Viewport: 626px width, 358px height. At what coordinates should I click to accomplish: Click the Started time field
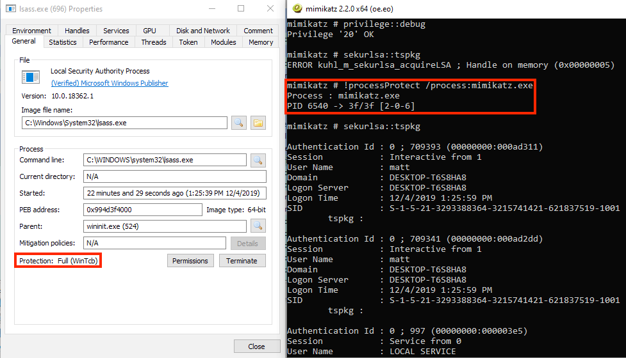point(175,193)
